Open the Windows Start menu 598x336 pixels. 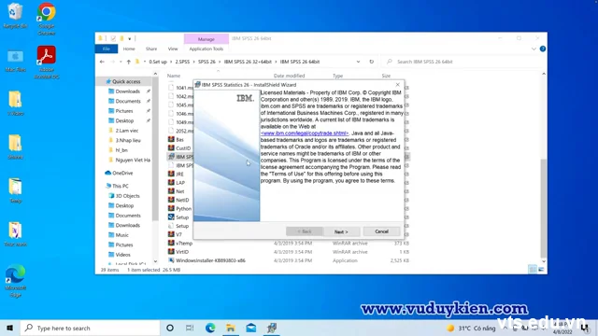(x=10, y=328)
